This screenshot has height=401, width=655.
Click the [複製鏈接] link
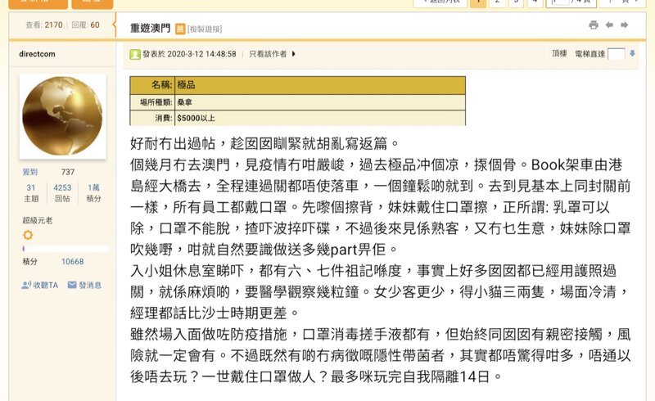[205, 29]
